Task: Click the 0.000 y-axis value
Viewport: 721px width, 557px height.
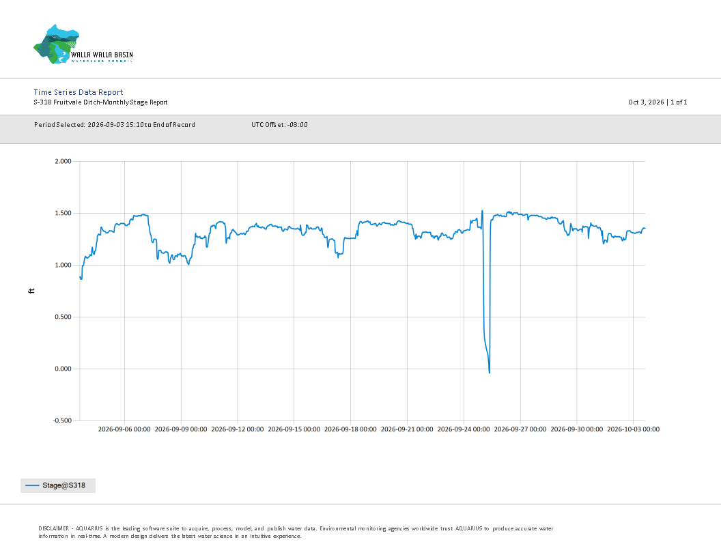Action: tap(63, 369)
